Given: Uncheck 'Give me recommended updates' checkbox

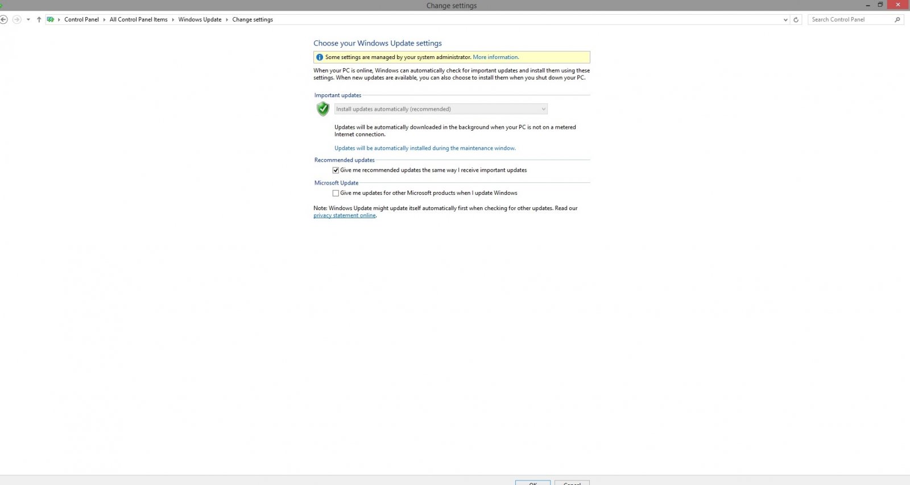Looking at the screenshot, I should click(x=336, y=170).
